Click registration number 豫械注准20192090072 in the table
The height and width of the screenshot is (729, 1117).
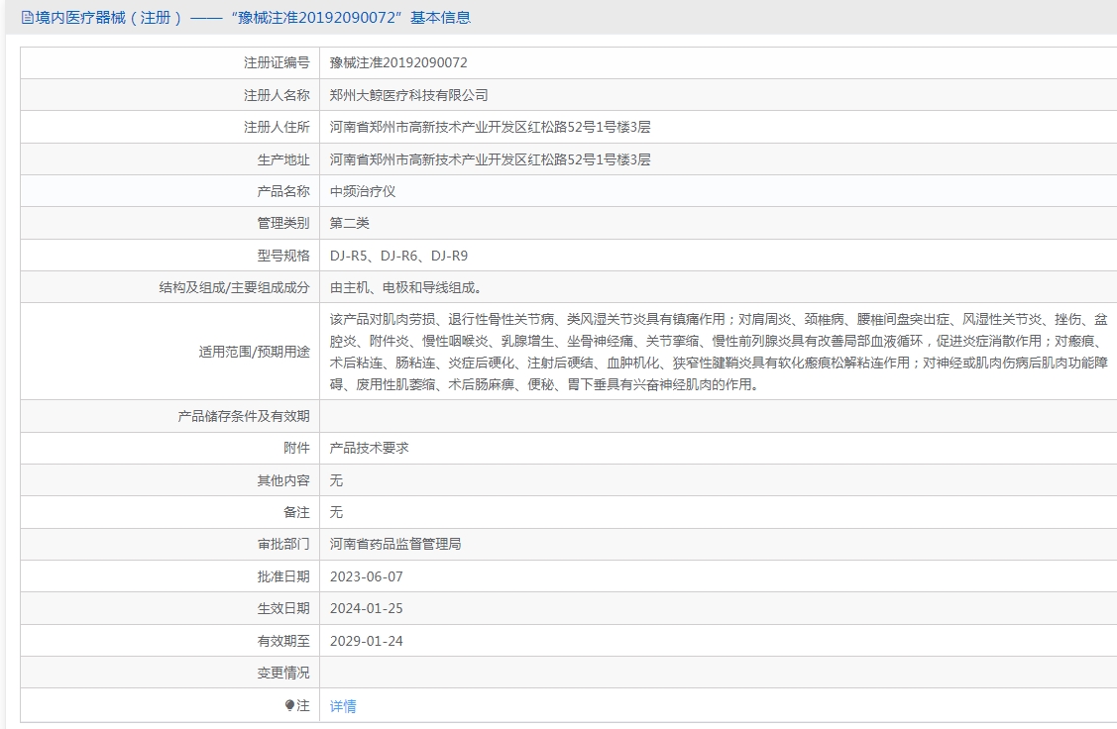point(398,62)
